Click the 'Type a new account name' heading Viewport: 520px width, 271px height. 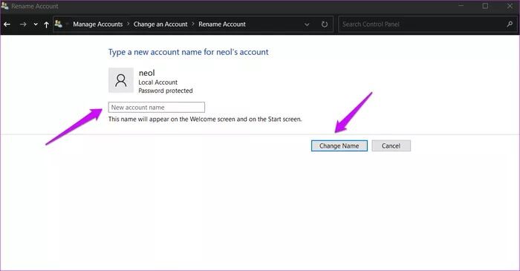[x=189, y=52]
